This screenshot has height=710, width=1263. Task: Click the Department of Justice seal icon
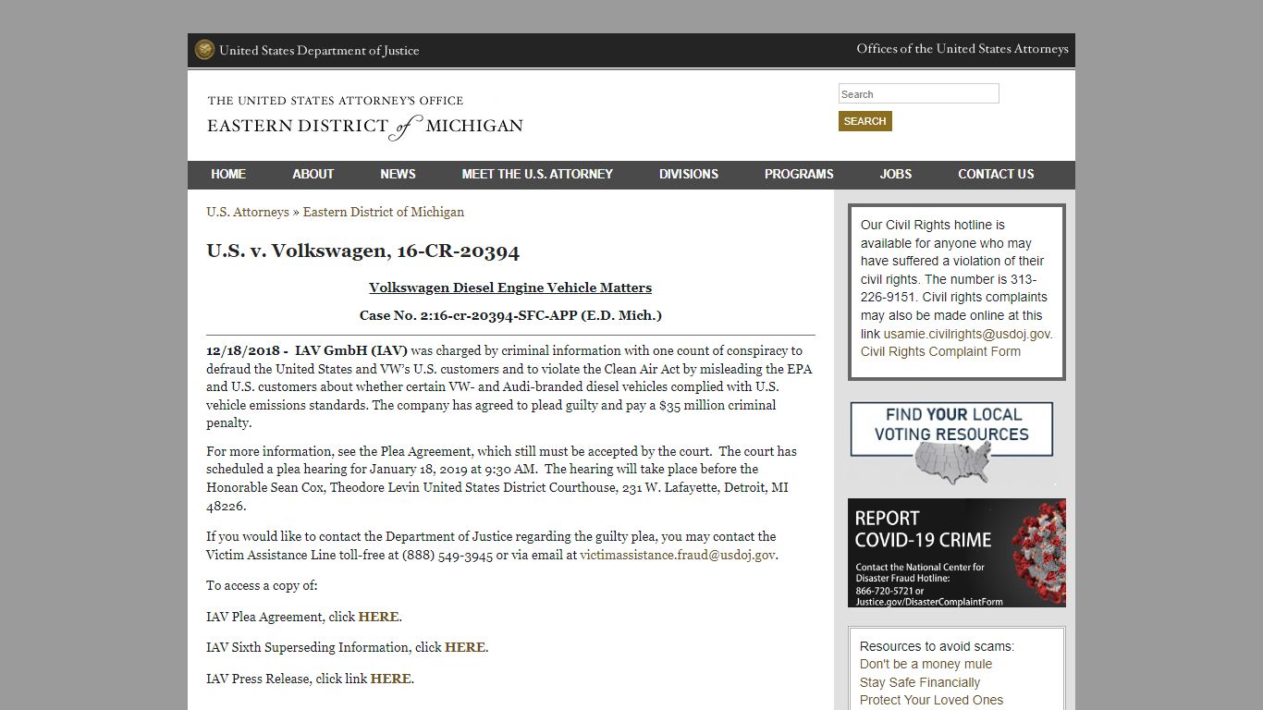coord(204,50)
